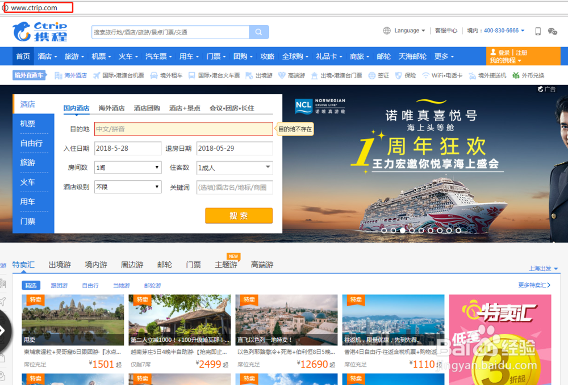
Task: Toggle the 跟团游 filter
Action: [60, 285]
